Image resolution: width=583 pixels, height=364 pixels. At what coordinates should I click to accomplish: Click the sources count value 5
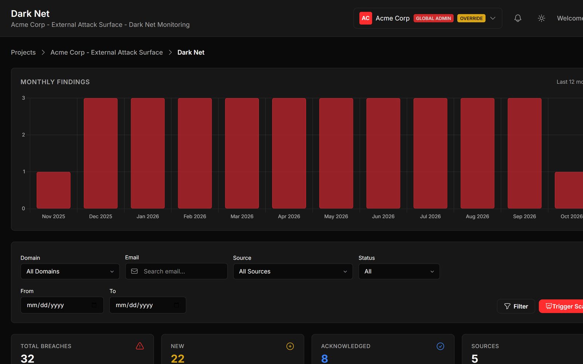tap(475, 359)
